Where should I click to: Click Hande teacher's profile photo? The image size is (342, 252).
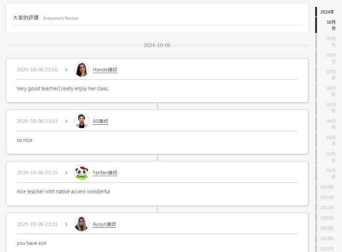[82, 69]
